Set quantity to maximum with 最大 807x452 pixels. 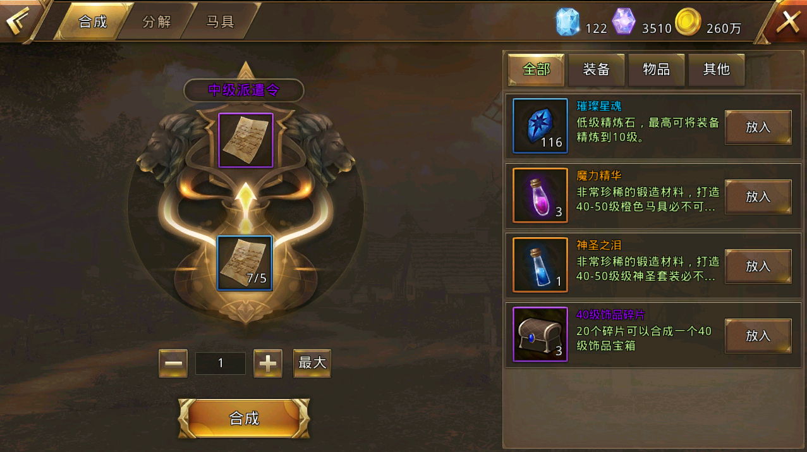pos(312,363)
